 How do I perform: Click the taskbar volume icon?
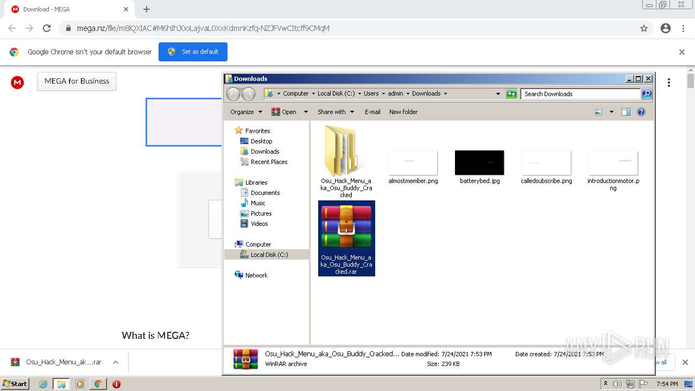[617, 384]
